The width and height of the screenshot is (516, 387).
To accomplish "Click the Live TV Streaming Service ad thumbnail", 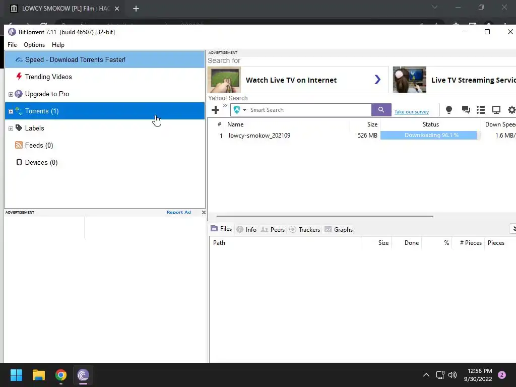I will [409, 80].
